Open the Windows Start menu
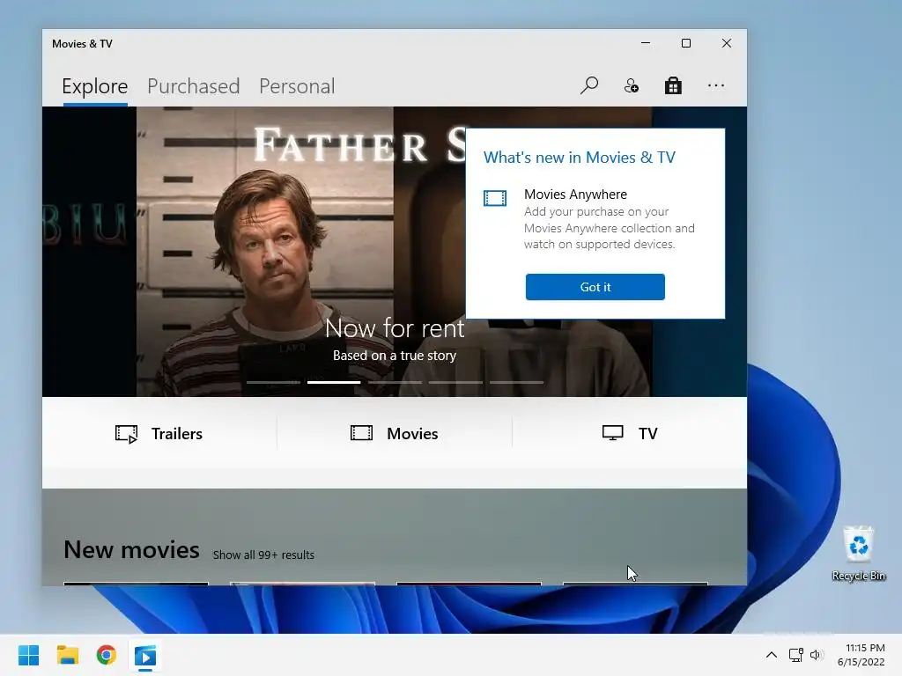Image resolution: width=902 pixels, height=676 pixels. (28, 655)
